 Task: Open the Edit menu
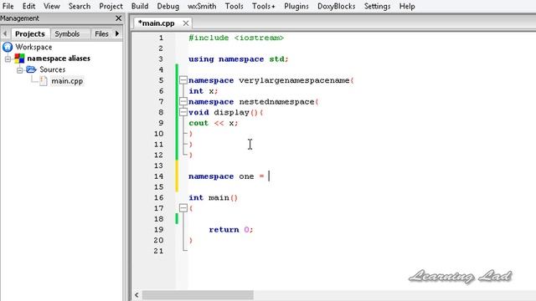tap(28, 6)
